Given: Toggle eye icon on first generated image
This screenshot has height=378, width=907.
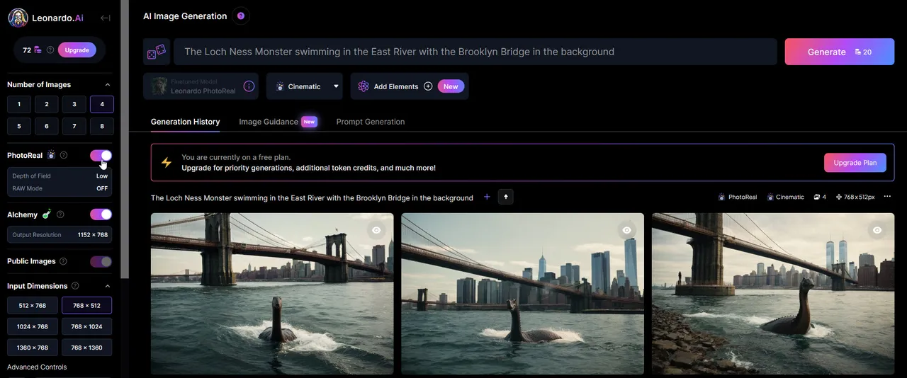Looking at the screenshot, I should 376,230.
